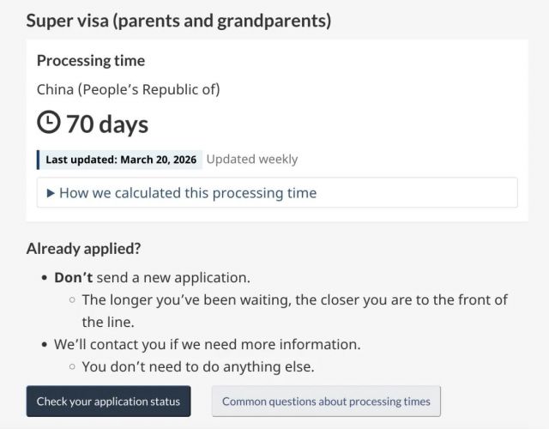Expand the disclosure triangle for calculation details
The height and width of the screenshot is (429, 549).
pyautogui.click(x=51, y=193)
